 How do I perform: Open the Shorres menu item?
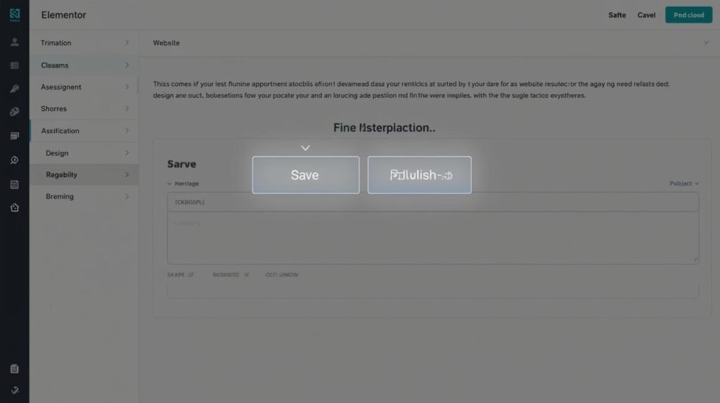click(x=84, y=108)
